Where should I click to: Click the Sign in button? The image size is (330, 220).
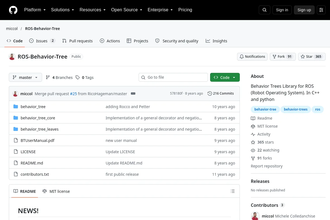[x=282, y=10]
